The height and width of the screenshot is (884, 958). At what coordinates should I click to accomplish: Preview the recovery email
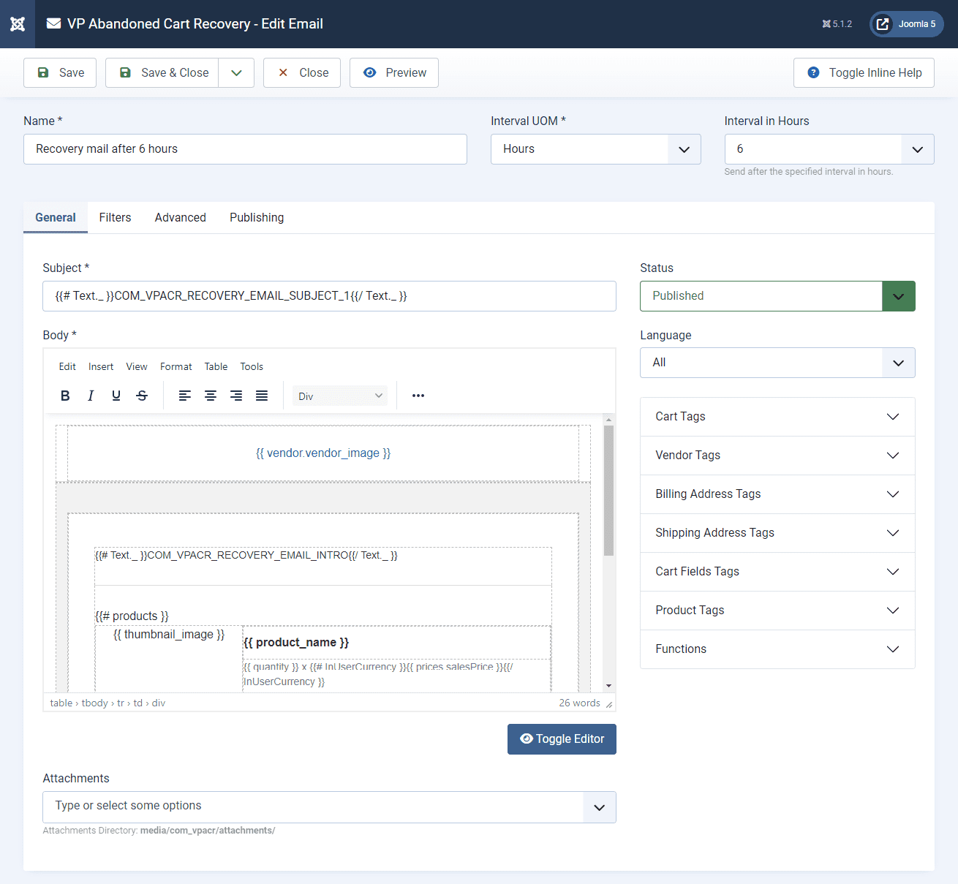(394, 73)
